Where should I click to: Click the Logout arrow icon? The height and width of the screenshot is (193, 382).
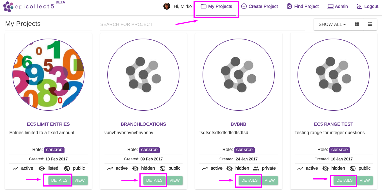click(359, 6)
